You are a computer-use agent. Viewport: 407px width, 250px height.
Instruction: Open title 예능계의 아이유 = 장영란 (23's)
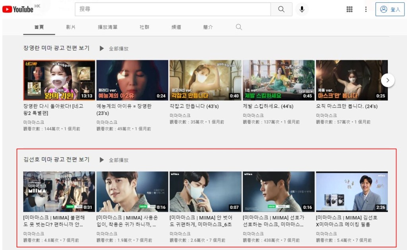point(124,110)
